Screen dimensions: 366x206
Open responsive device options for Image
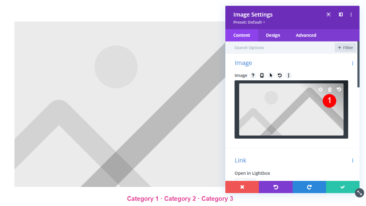[x=262, y=75]
